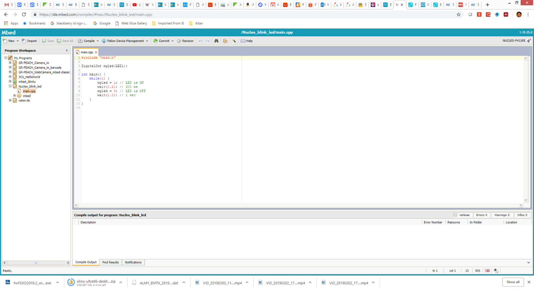
Task: Open the Notifications tab
Action: (x=133, y=262)
